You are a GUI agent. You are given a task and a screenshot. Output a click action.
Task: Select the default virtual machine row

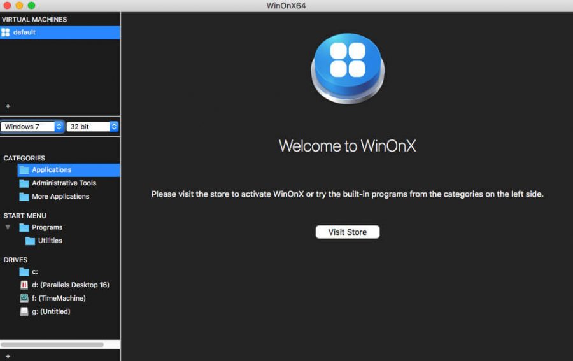pyautogui.click(x=60, y=32)
